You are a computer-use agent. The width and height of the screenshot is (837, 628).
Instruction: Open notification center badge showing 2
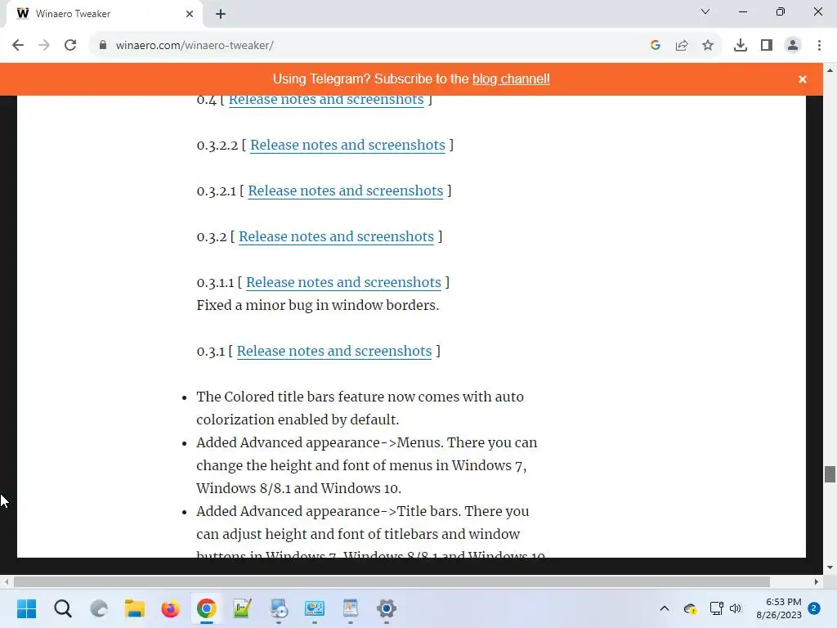[814, 608]
